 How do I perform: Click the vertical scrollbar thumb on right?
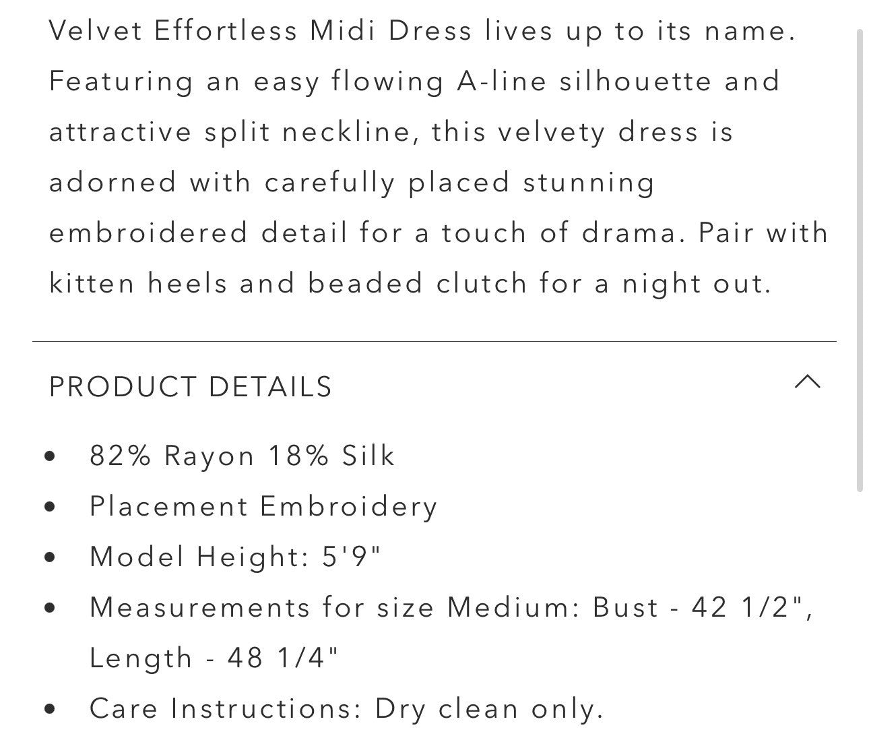(860, 259)
